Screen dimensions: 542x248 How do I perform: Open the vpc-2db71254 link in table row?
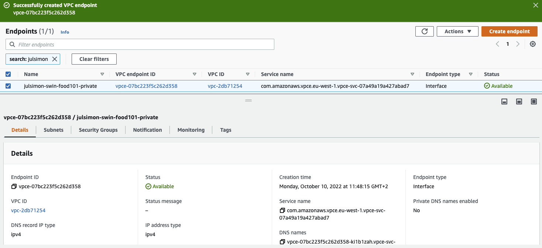click(x=225, y=86)
